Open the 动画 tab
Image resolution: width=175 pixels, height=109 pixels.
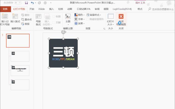(x=70, y=9)
